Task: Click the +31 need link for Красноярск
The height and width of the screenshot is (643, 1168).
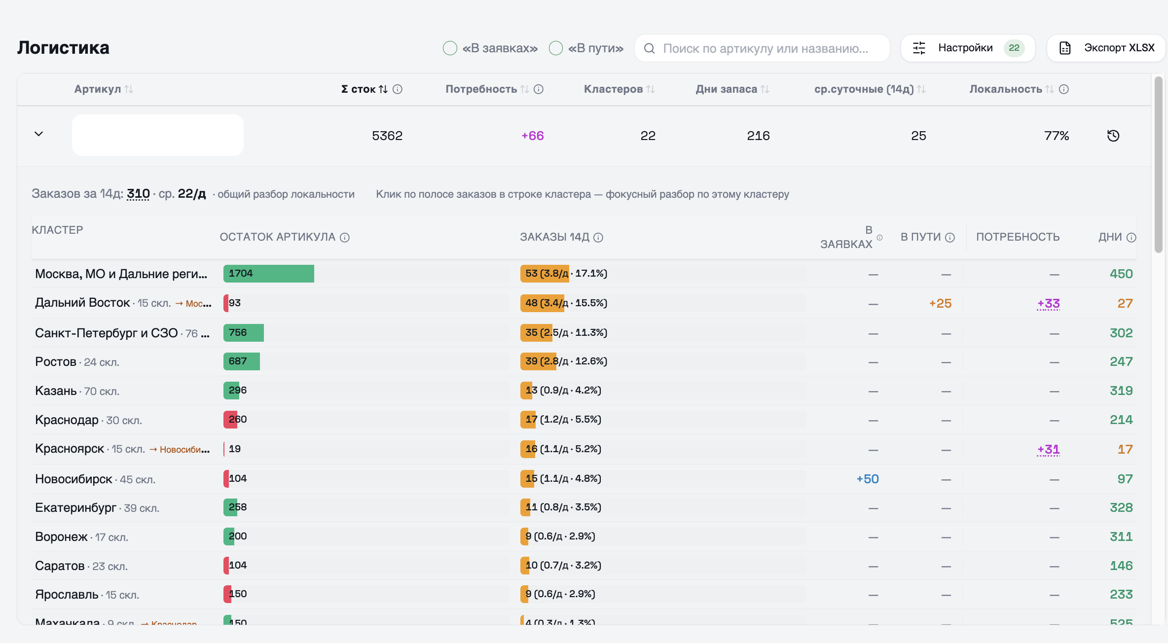Action: [1048, 449]
